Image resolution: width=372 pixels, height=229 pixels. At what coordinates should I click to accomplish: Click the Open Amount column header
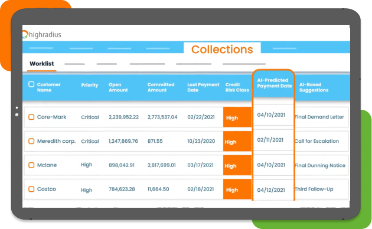click(x=118, y=87)
